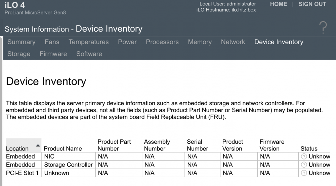Open the help question mark icon

click(x=323, y=27)
